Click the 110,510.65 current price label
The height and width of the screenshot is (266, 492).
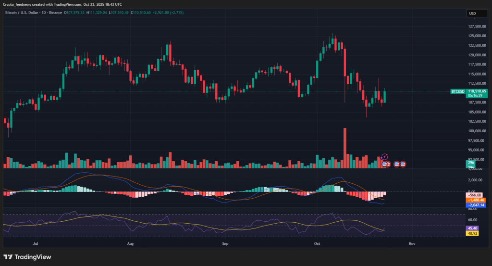coord(477,91)
